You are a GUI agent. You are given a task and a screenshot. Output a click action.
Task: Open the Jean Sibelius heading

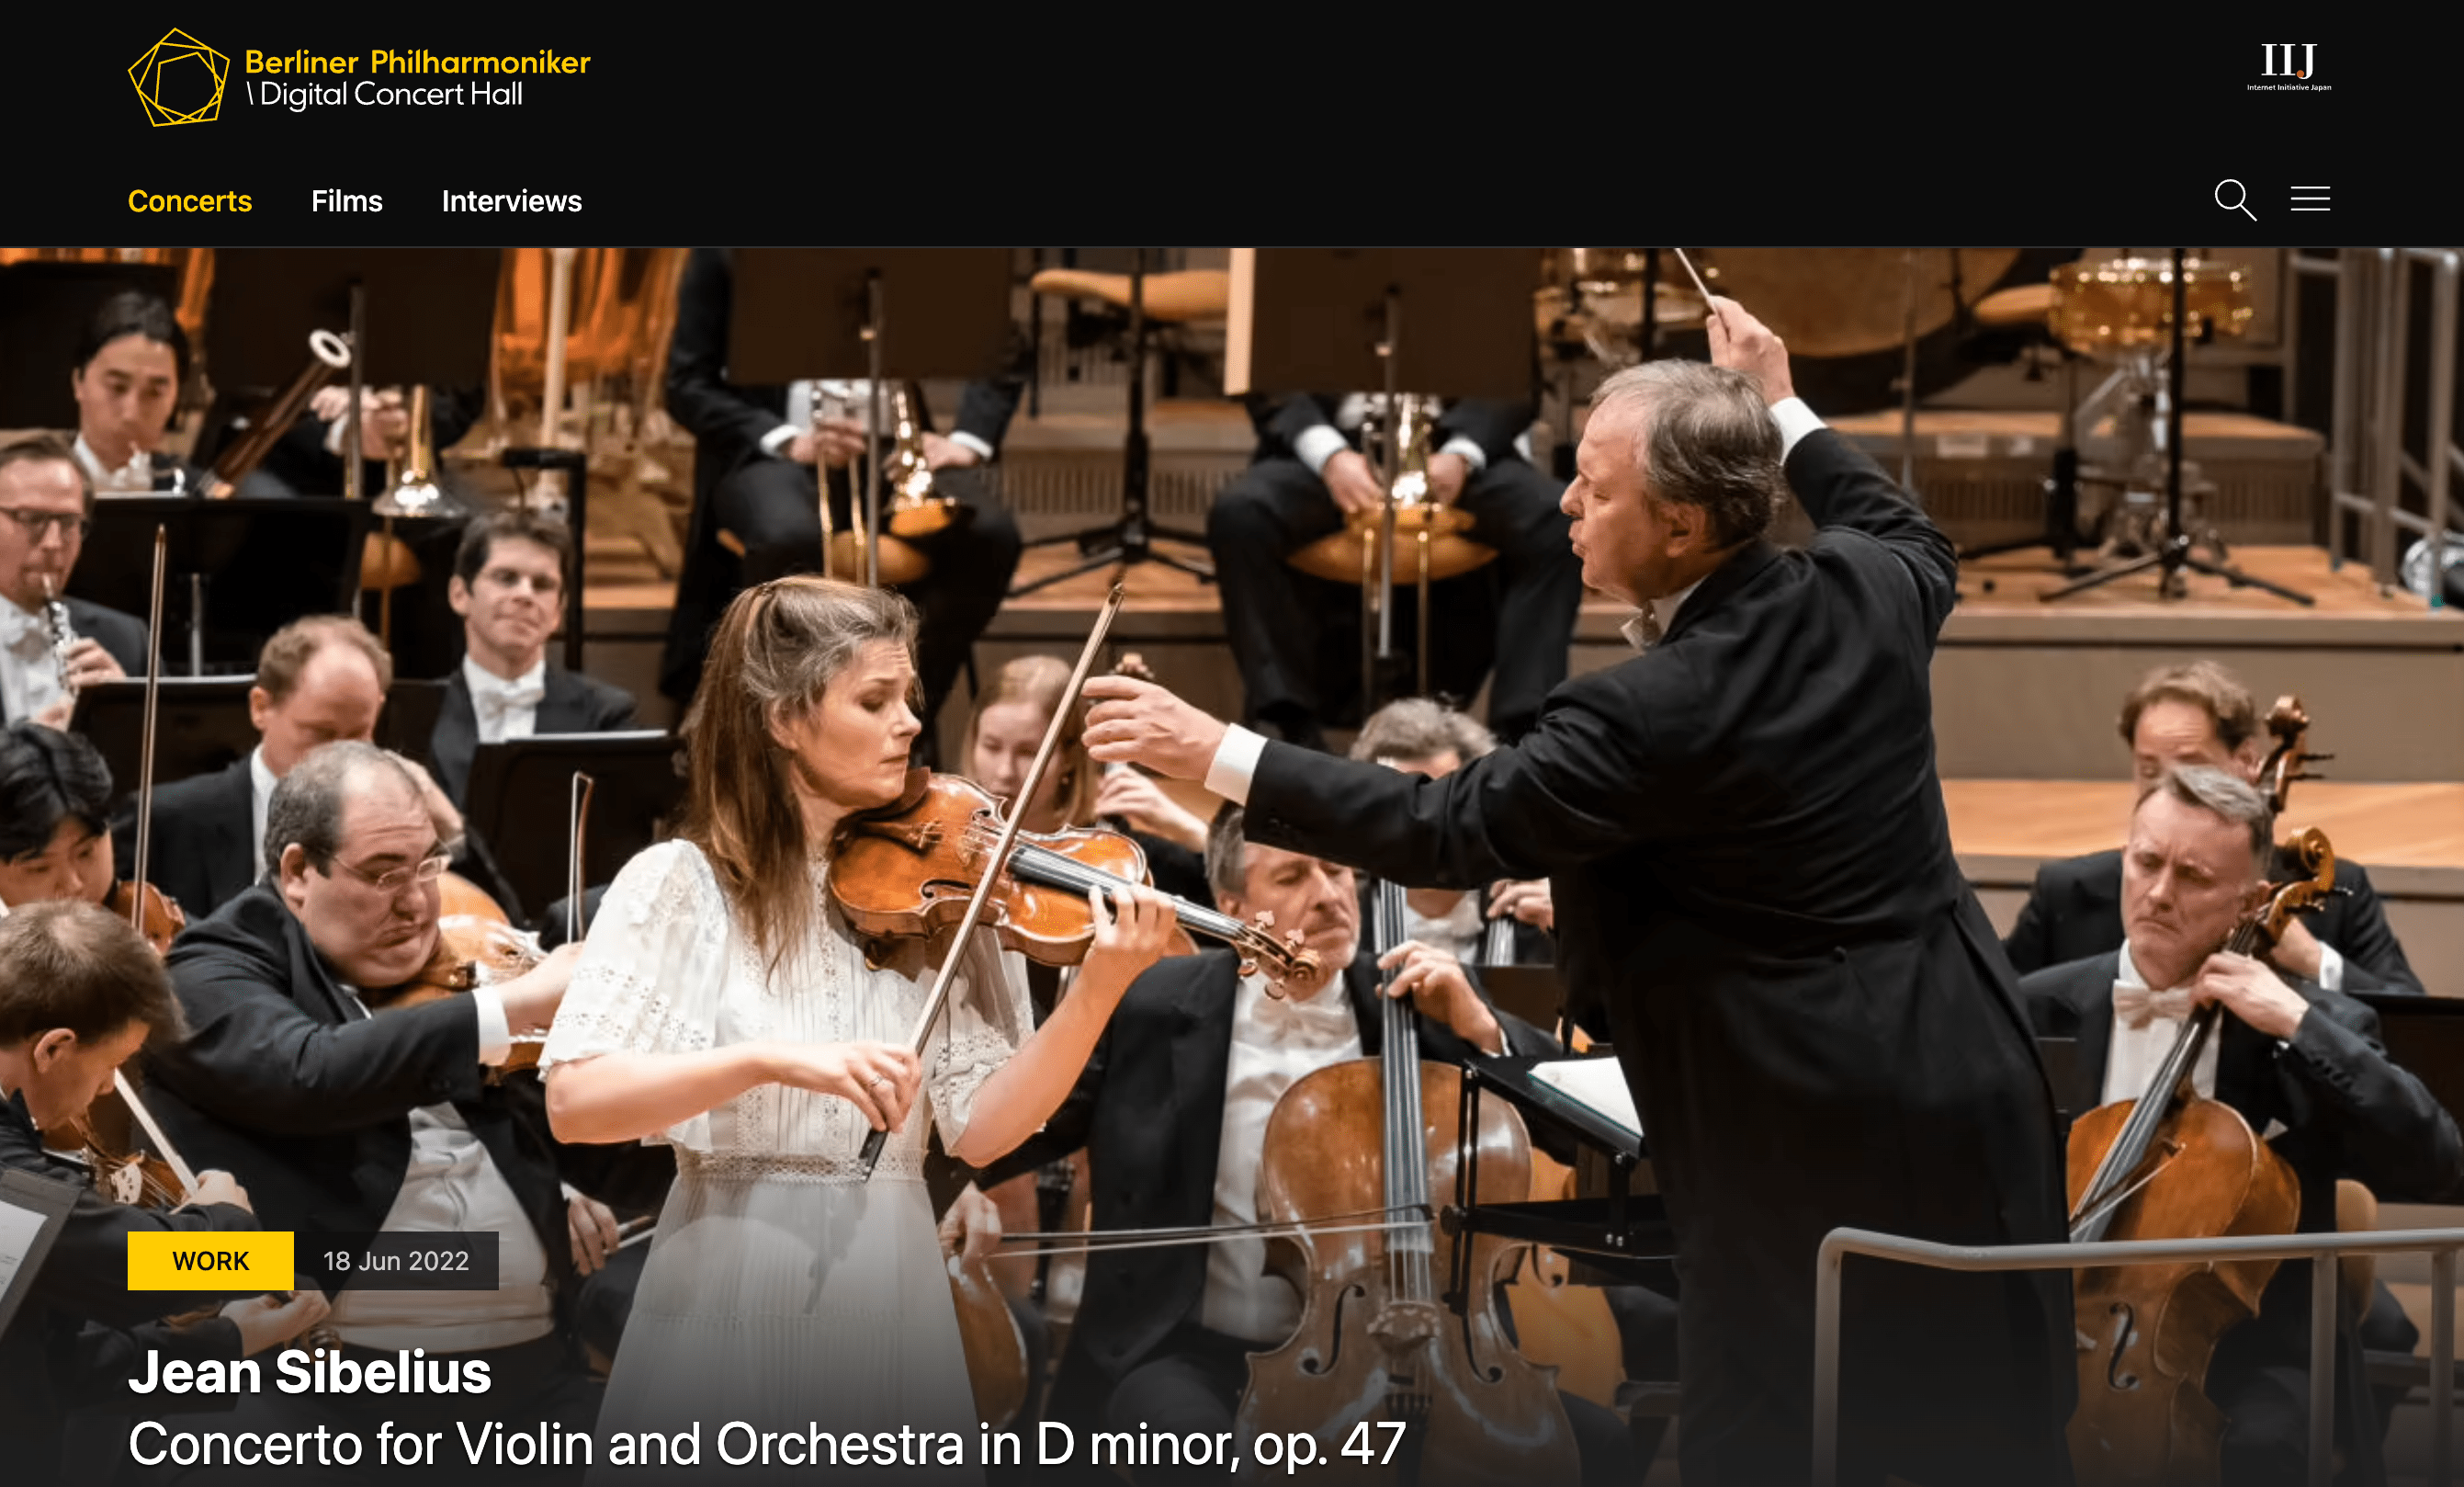(310, 1371)
